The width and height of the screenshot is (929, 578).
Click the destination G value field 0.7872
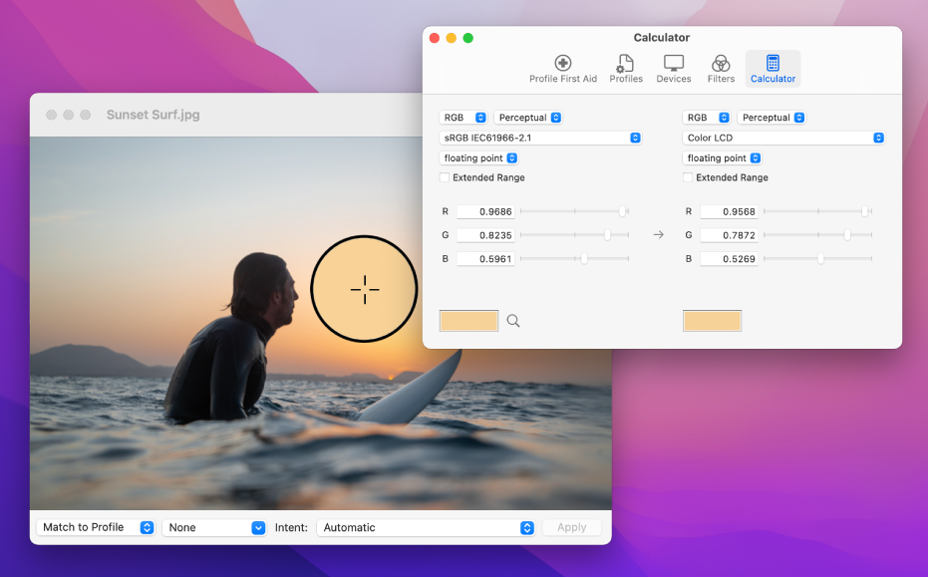[729, 235]
